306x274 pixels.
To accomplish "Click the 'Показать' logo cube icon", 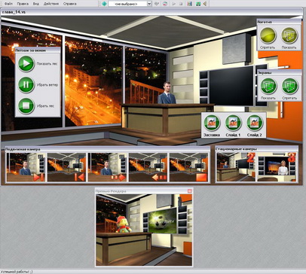I will coord(289,35).
